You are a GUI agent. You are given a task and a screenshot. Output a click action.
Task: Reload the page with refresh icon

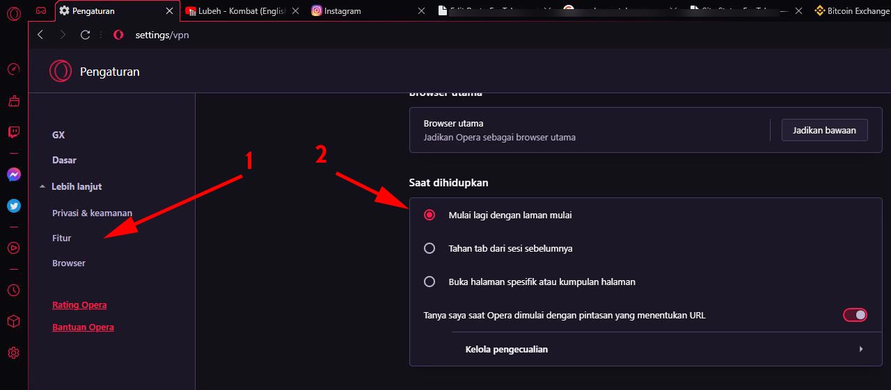click(x=86, y=35)
